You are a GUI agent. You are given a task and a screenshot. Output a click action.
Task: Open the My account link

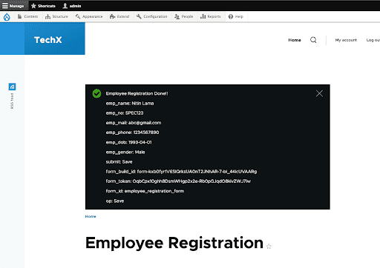coord(346,40)
